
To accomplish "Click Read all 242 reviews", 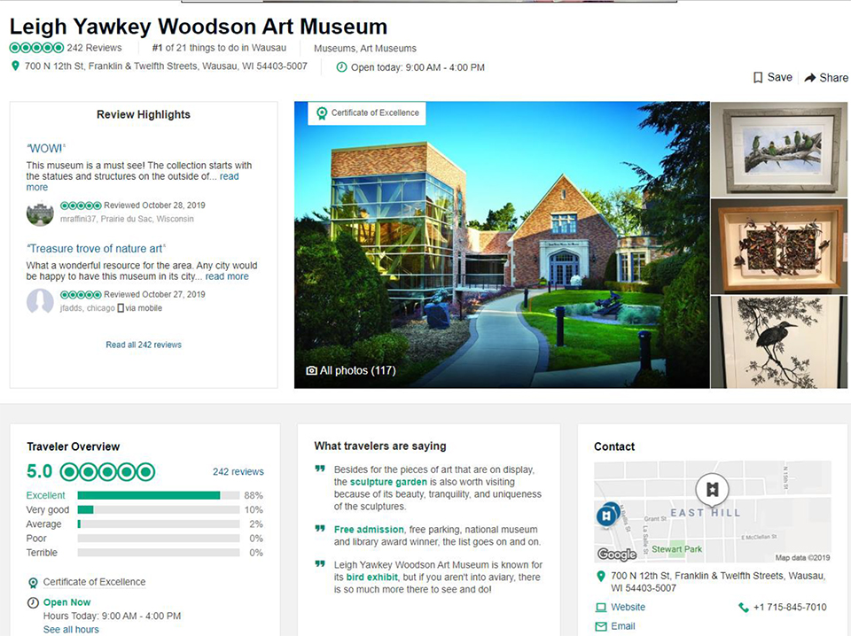I will coord(144,345).
